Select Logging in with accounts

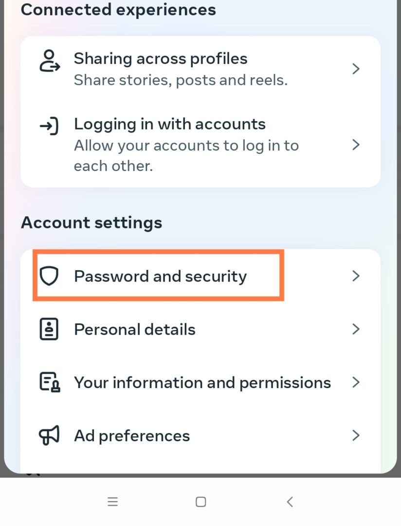coord(169,124)
